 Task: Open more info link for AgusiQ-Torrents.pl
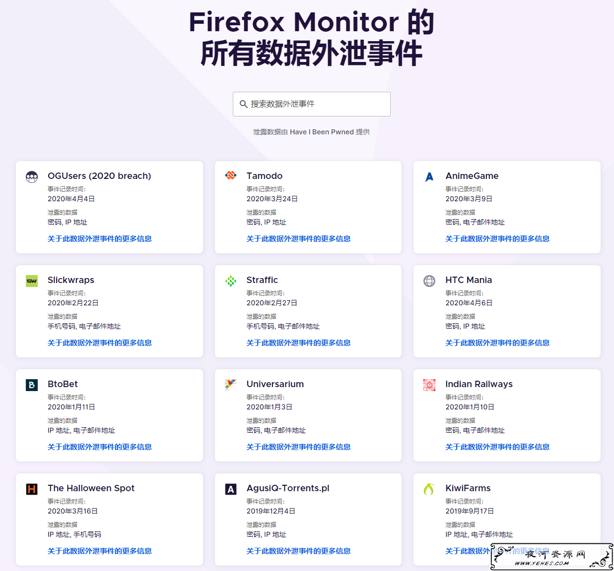[299, 551]
